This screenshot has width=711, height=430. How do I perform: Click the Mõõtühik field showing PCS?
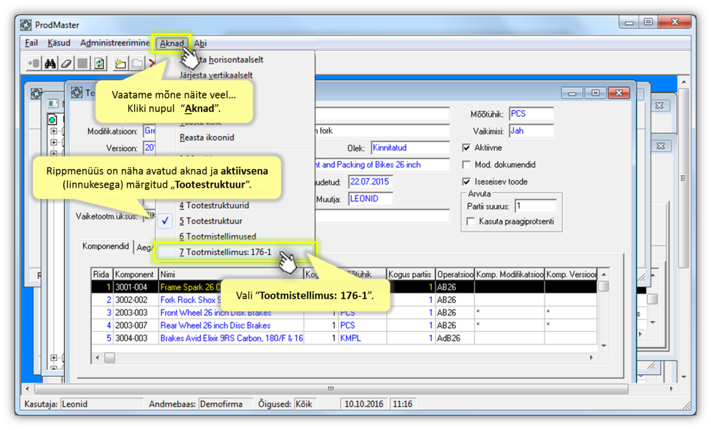point(531,115)
